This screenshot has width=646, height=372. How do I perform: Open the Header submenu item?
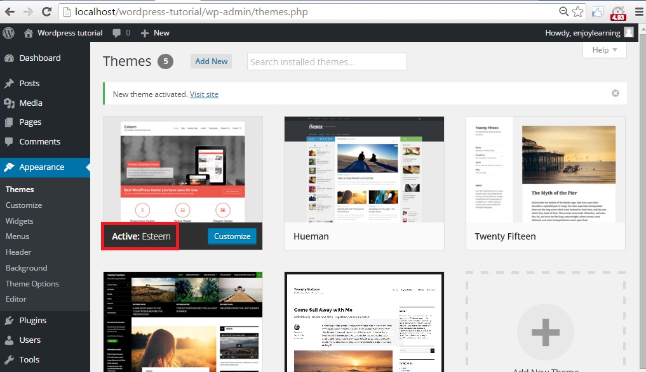18,252
